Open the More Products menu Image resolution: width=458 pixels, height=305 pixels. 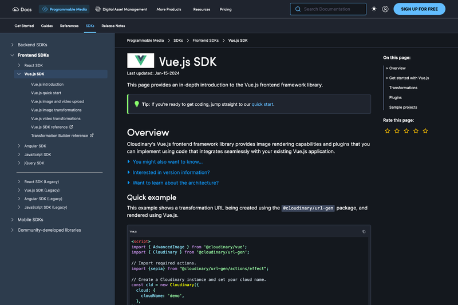coord(169,9)
